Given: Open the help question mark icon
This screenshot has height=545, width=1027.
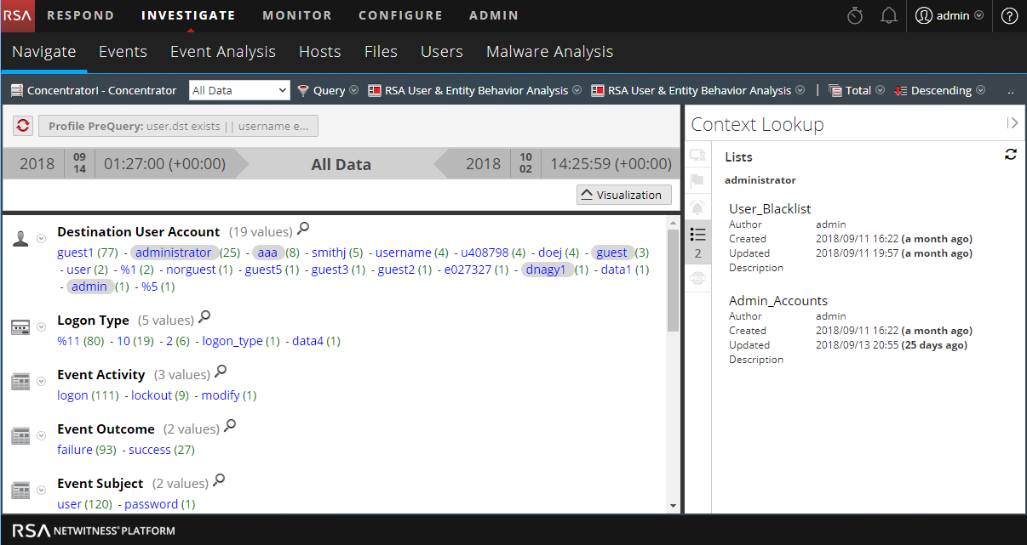Looking at the screenshot, I should [1009, 15].
